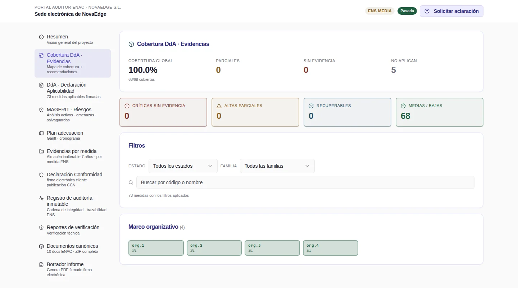Click the check icon on Recuperables card

[x=311, y=106]
